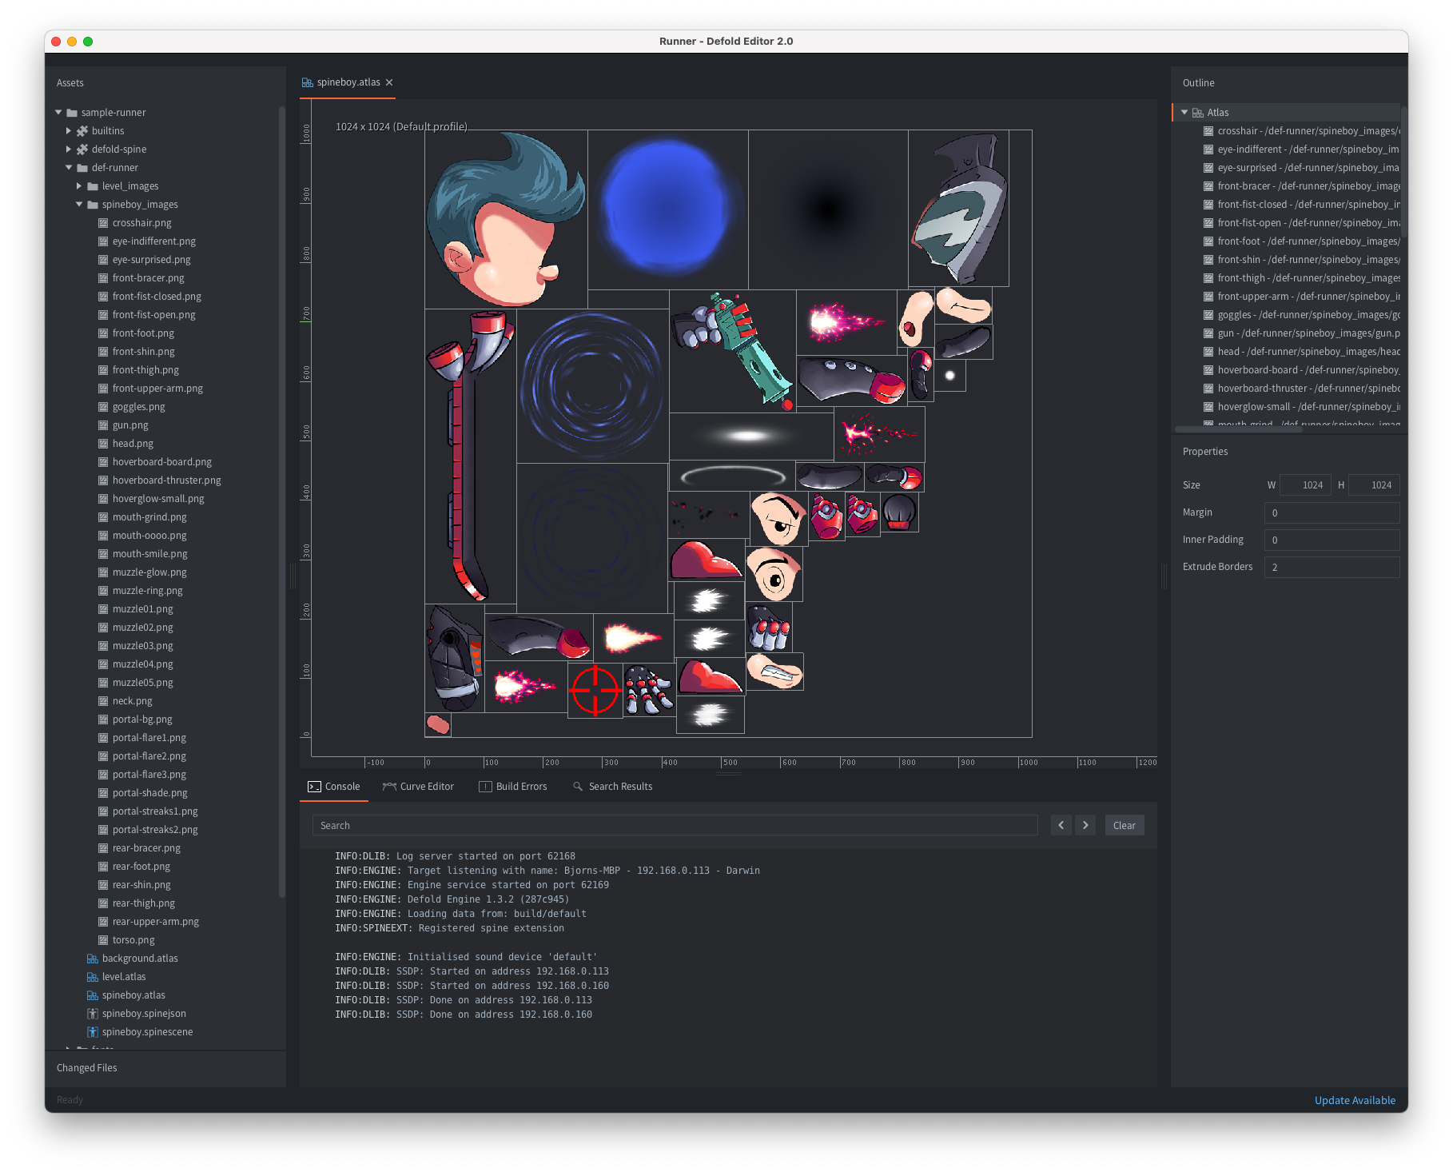Image resolution: width=1453 pixels, height=1172 pixels.
Task: Click the spineboy.spinejson file icon
Action: pos(93,1014)
